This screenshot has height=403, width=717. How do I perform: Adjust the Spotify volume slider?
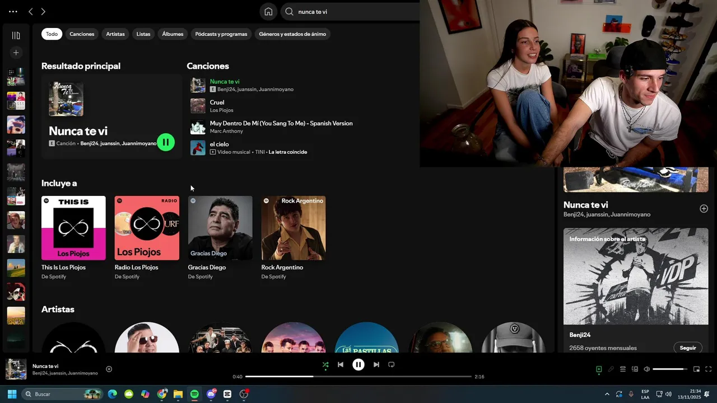[x=671, y=369]
